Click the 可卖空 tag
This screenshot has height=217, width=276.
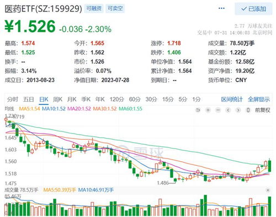115,8
